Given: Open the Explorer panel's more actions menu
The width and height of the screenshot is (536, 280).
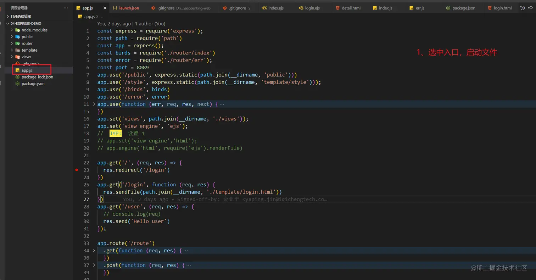Looking at the screenshot, I should click(66, 8).
